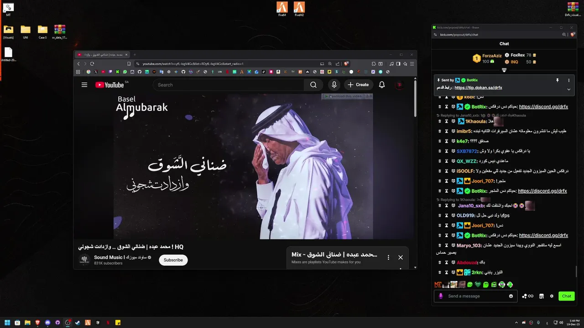Open the Sound Music channel name
The width and height of the screenshot is (584, 328).
120,257
